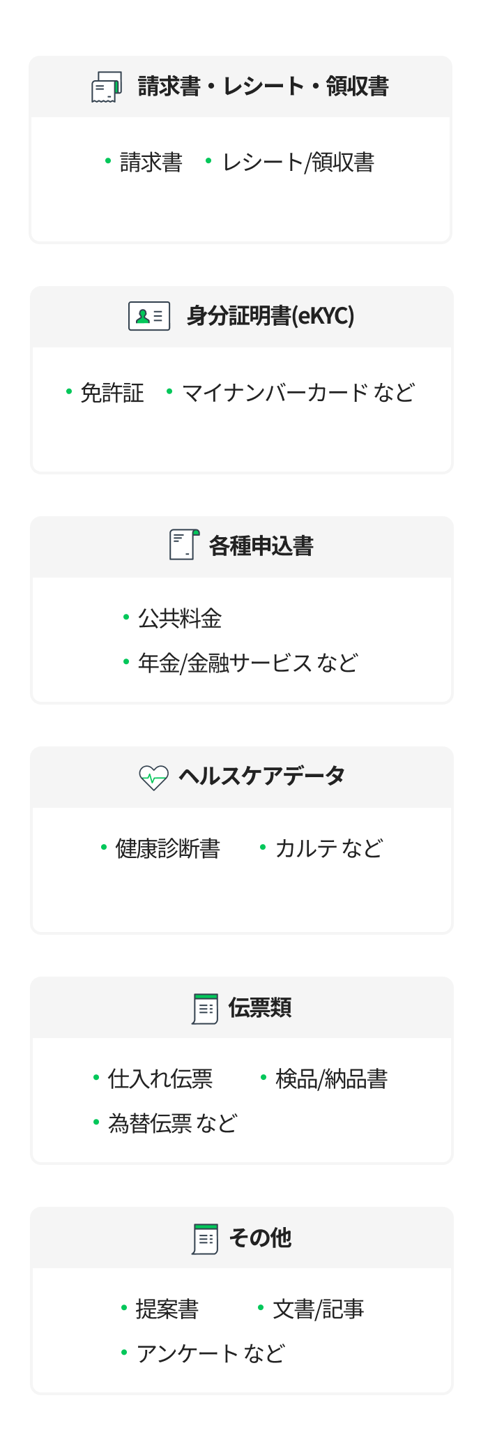
Task: Click the その他 heading text
Action: [260, 1238]
